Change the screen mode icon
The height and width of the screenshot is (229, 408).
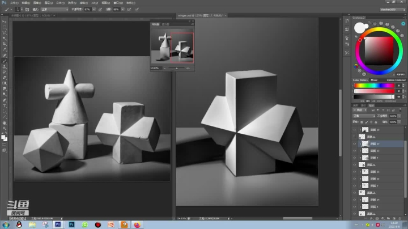coord(5,150)
